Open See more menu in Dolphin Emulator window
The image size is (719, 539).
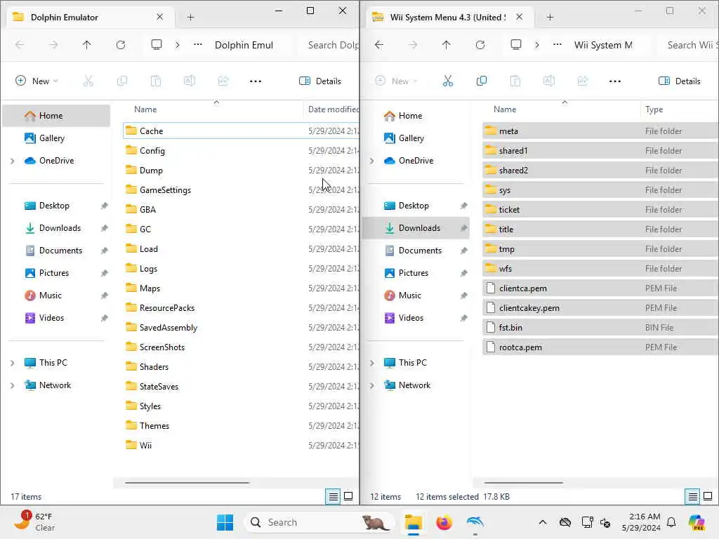click(x=256, y=81)
